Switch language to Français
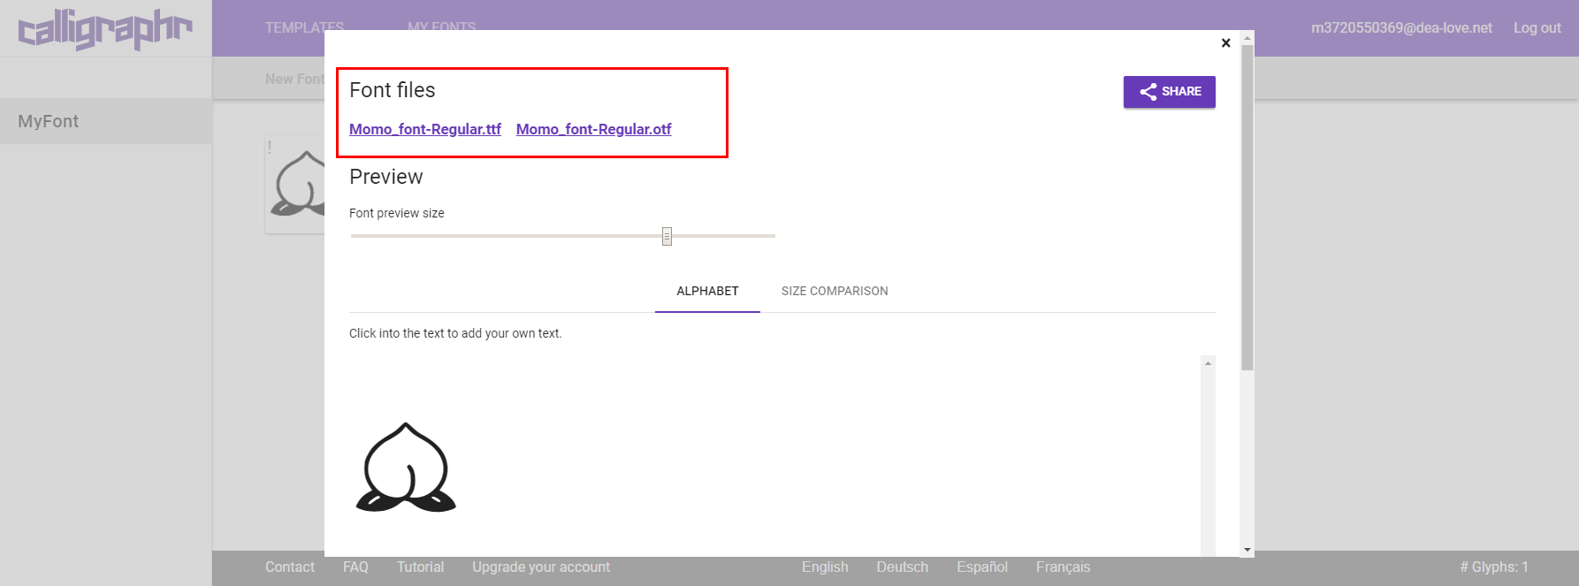Viewport: 1579px width, 586px height. (1063, 567)
